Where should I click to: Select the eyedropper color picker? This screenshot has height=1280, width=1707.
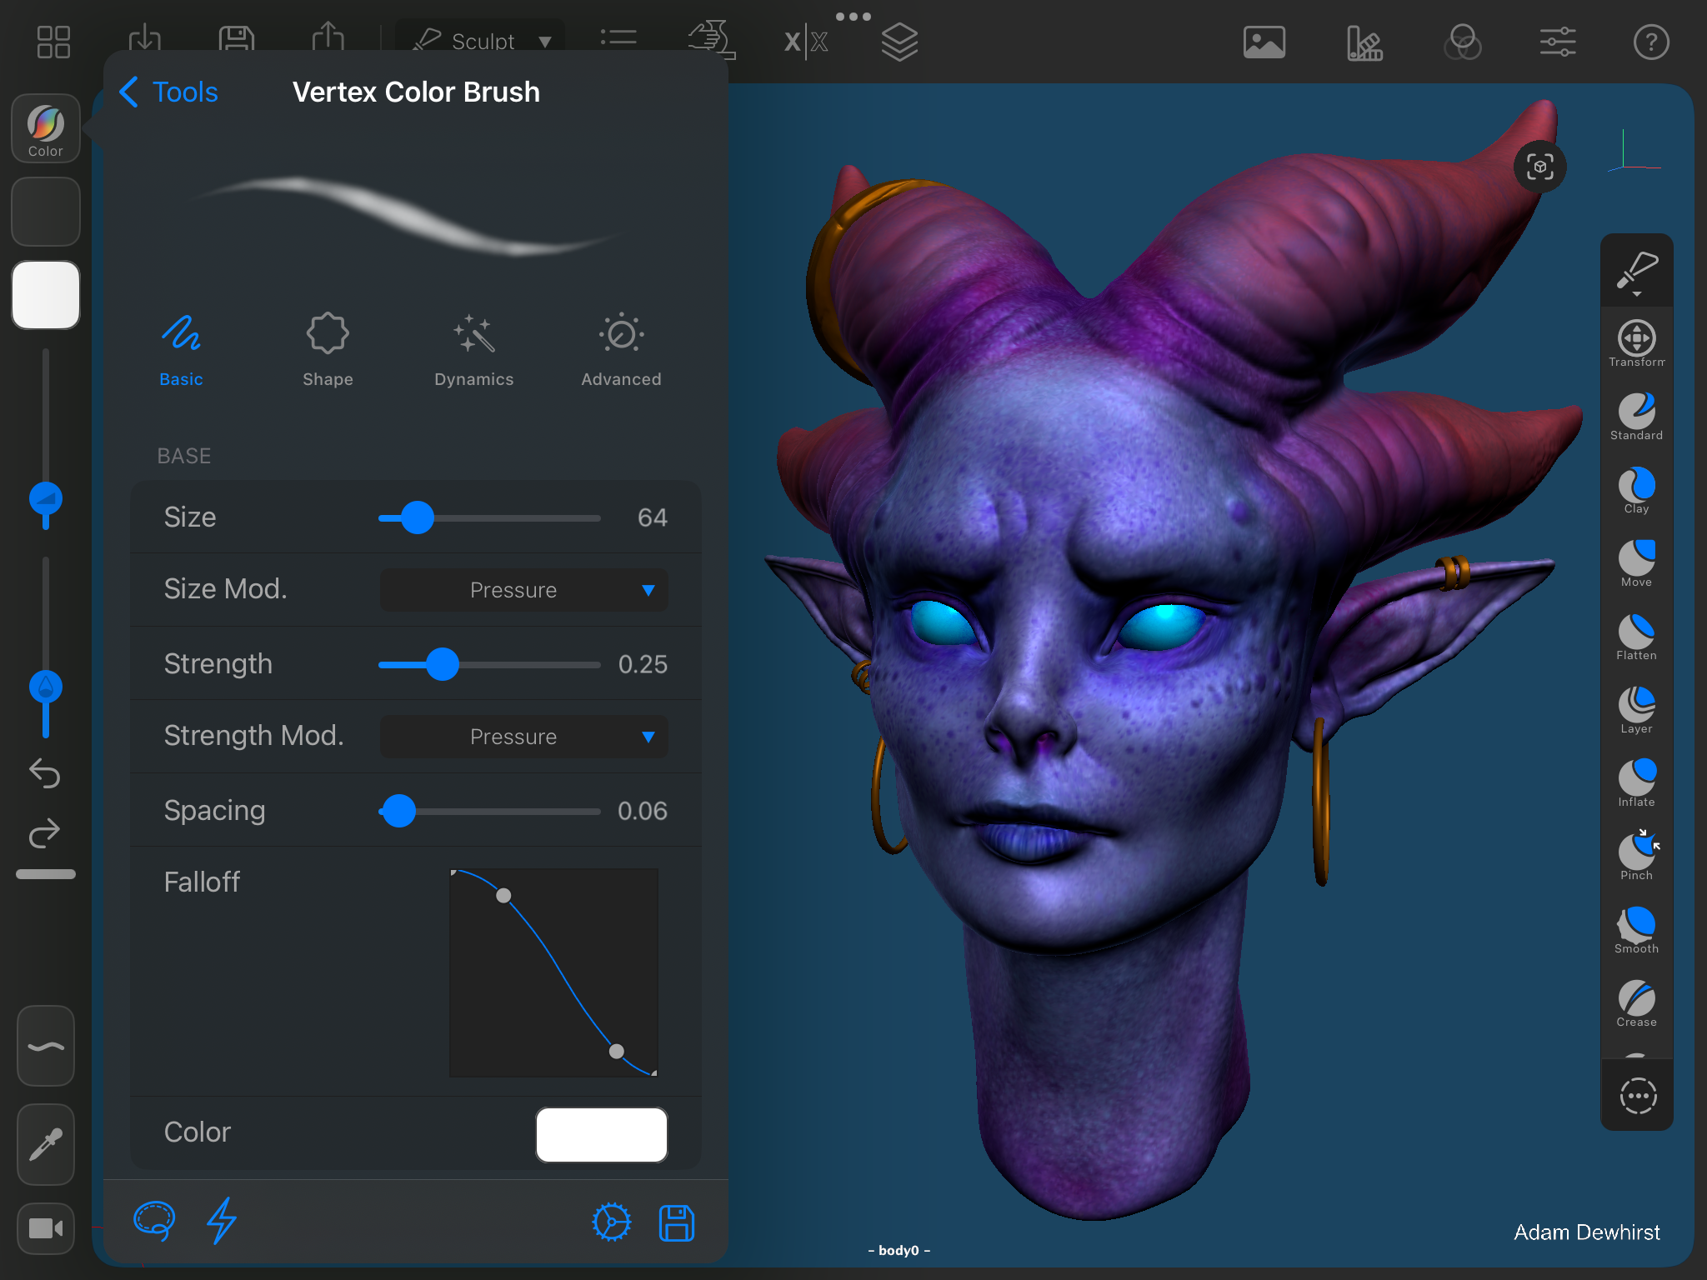pos(46,1145)
